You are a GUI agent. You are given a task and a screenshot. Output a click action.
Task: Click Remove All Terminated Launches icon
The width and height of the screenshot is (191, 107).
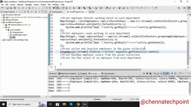pos(150,73)
